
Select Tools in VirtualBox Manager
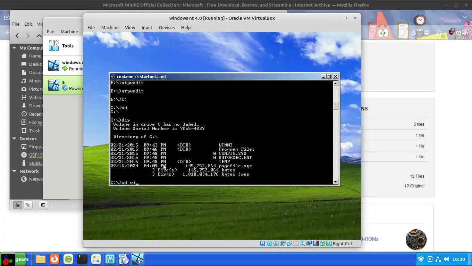pos(63,46)
